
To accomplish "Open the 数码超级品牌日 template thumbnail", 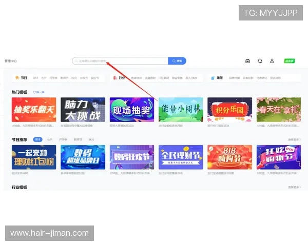I will [x=83, y=157].
